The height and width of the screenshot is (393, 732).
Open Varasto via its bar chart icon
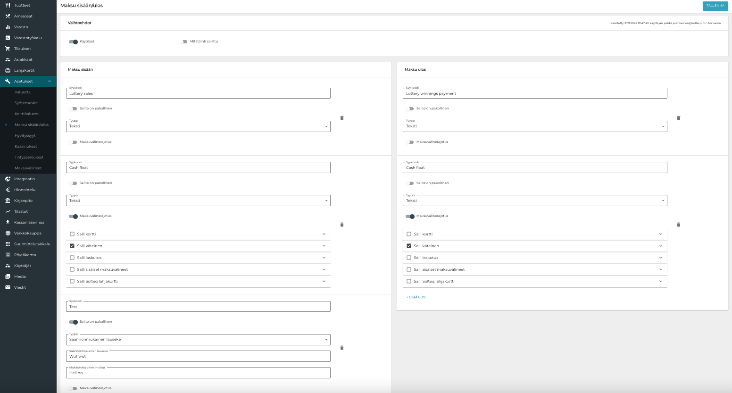tap(8, 27)
